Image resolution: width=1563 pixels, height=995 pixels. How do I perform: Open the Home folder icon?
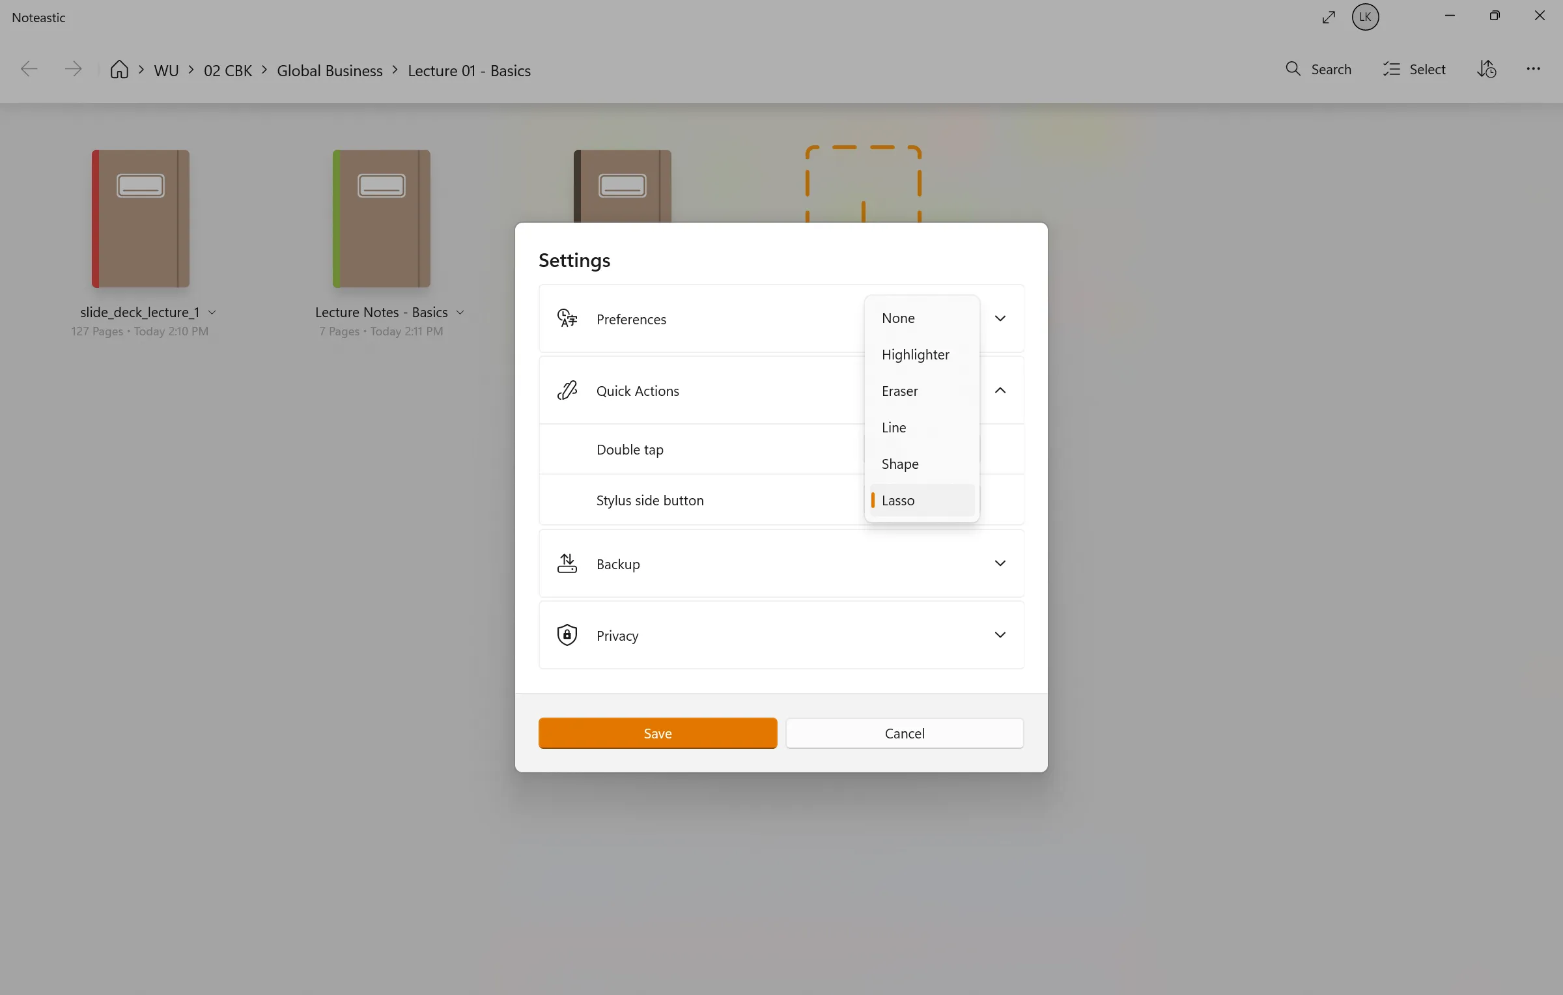[x=119, y=69]
